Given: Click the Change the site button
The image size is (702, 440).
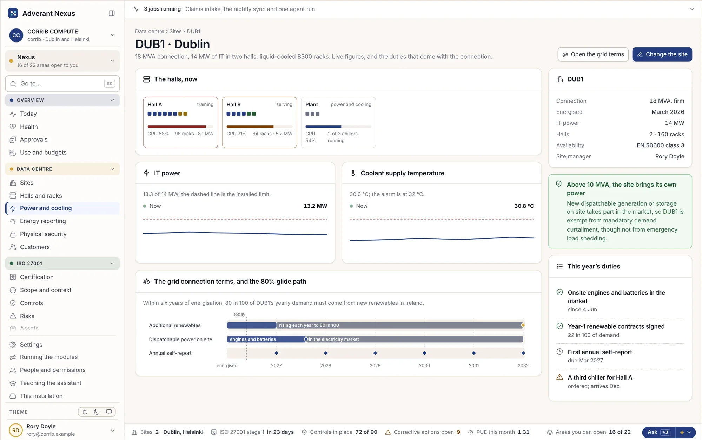Looking at the screenshot, I should tap(662, 54).
